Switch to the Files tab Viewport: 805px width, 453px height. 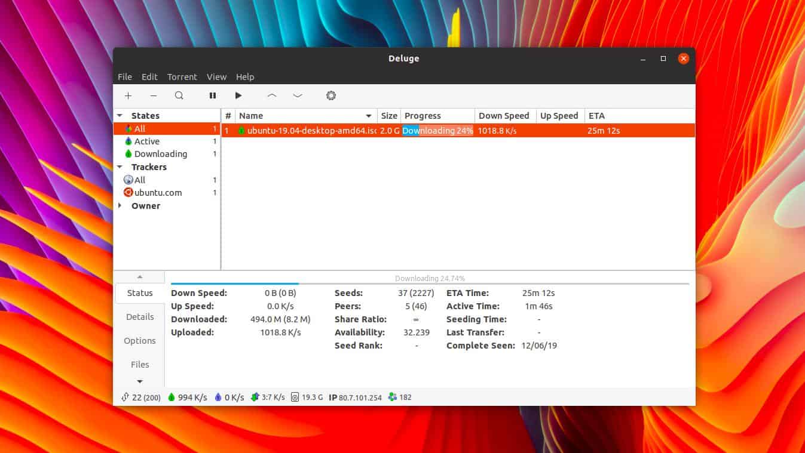[x=140, y=365]
